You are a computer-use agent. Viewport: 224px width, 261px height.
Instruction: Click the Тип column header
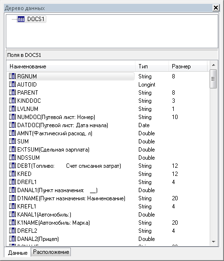[152, 66]
